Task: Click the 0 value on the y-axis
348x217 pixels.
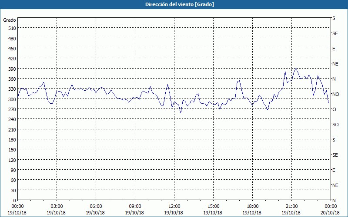Action: (14, 200)
